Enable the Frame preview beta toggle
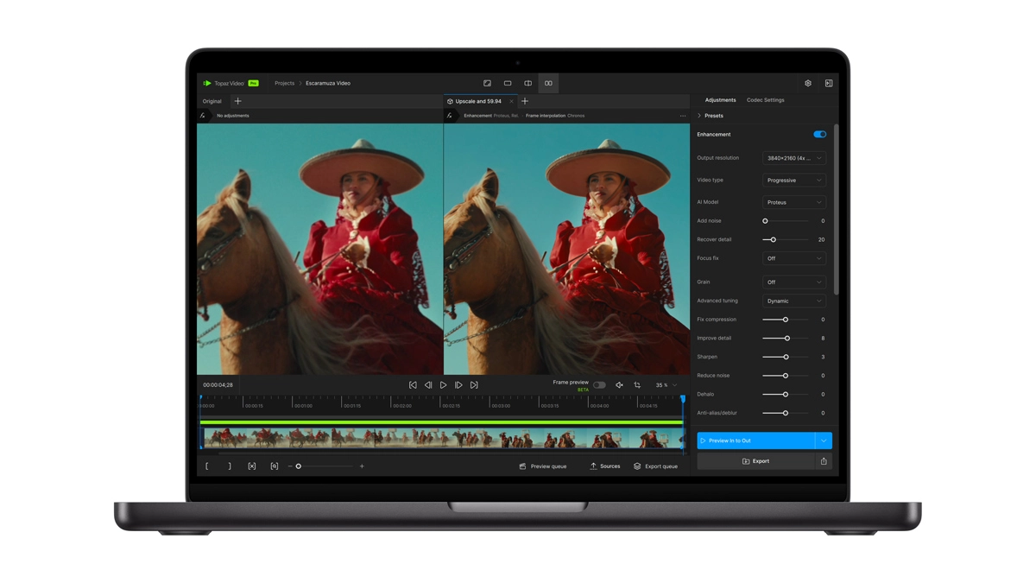 click(x=599, y=385)
